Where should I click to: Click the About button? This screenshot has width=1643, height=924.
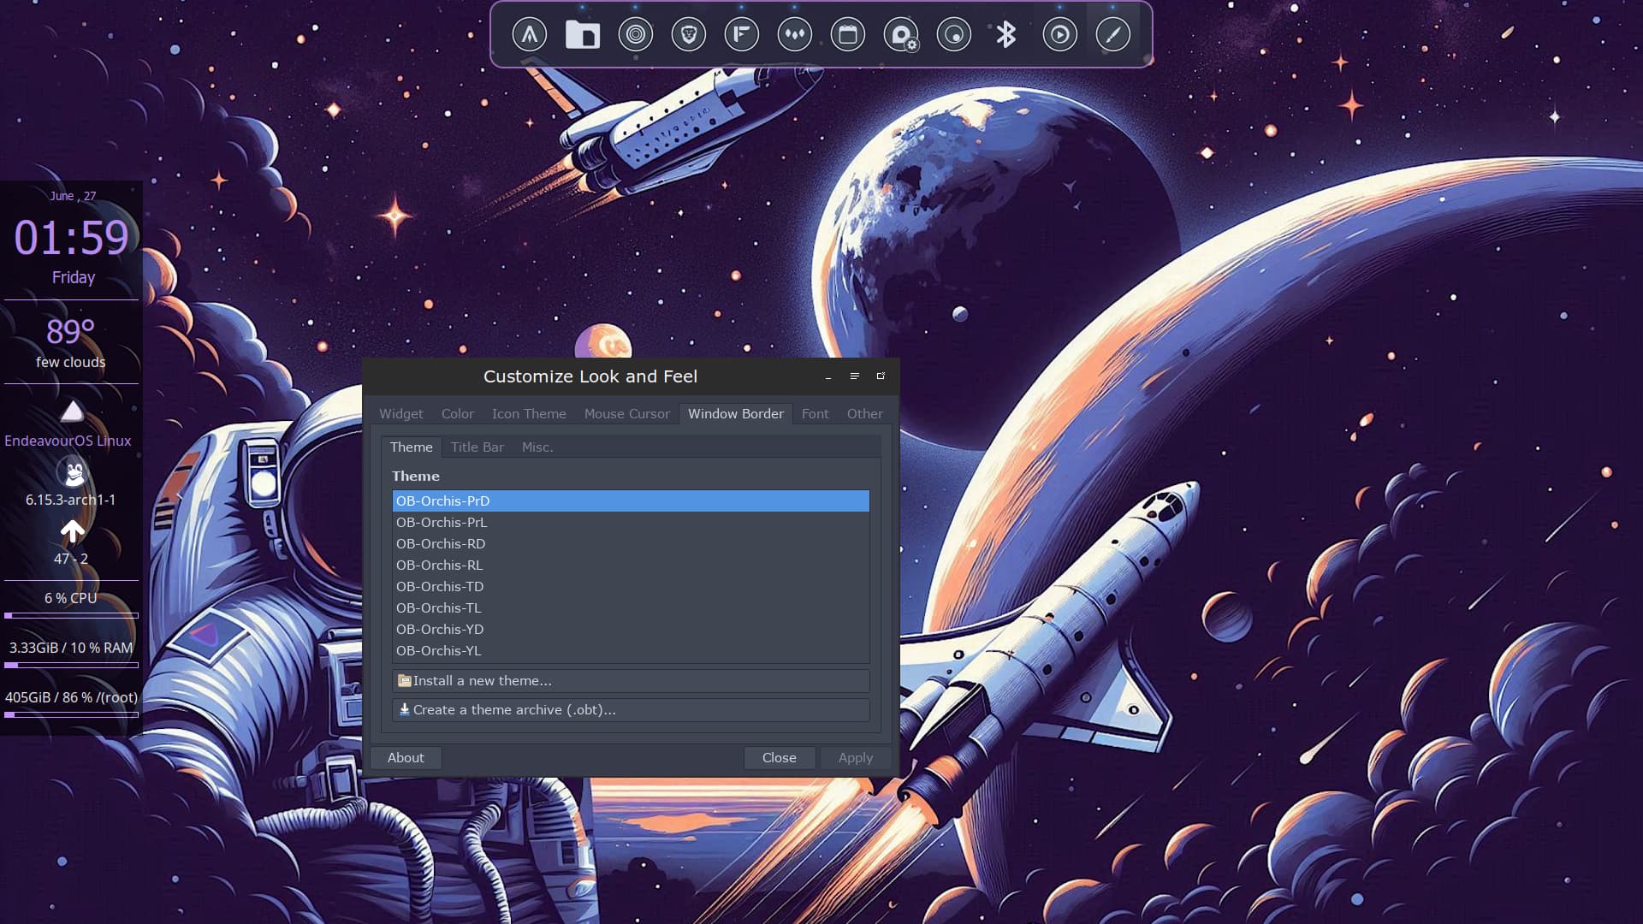pos(406,758)
